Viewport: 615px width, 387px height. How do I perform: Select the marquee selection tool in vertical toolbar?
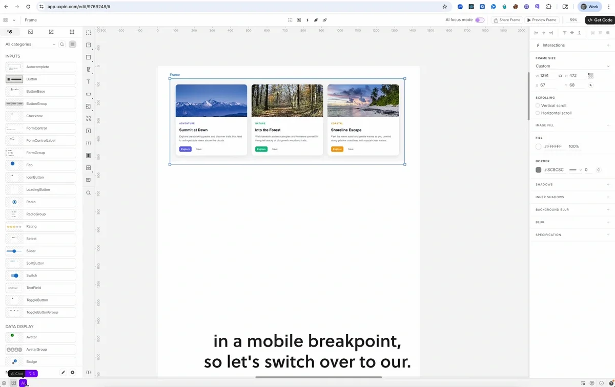click(88, 33)
